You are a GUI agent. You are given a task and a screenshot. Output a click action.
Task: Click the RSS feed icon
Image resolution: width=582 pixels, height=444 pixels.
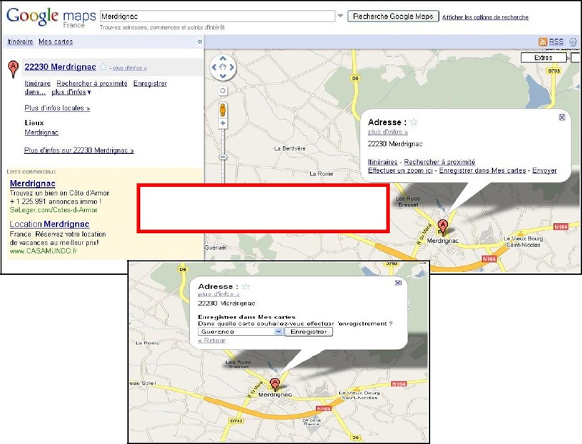coord(542,42)
